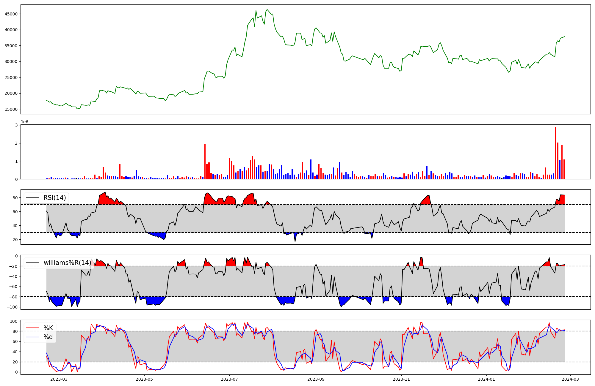This screenshot has width=595, height=386.
Task: Click the williams%R(14) legend label
Action: [67, 263]
